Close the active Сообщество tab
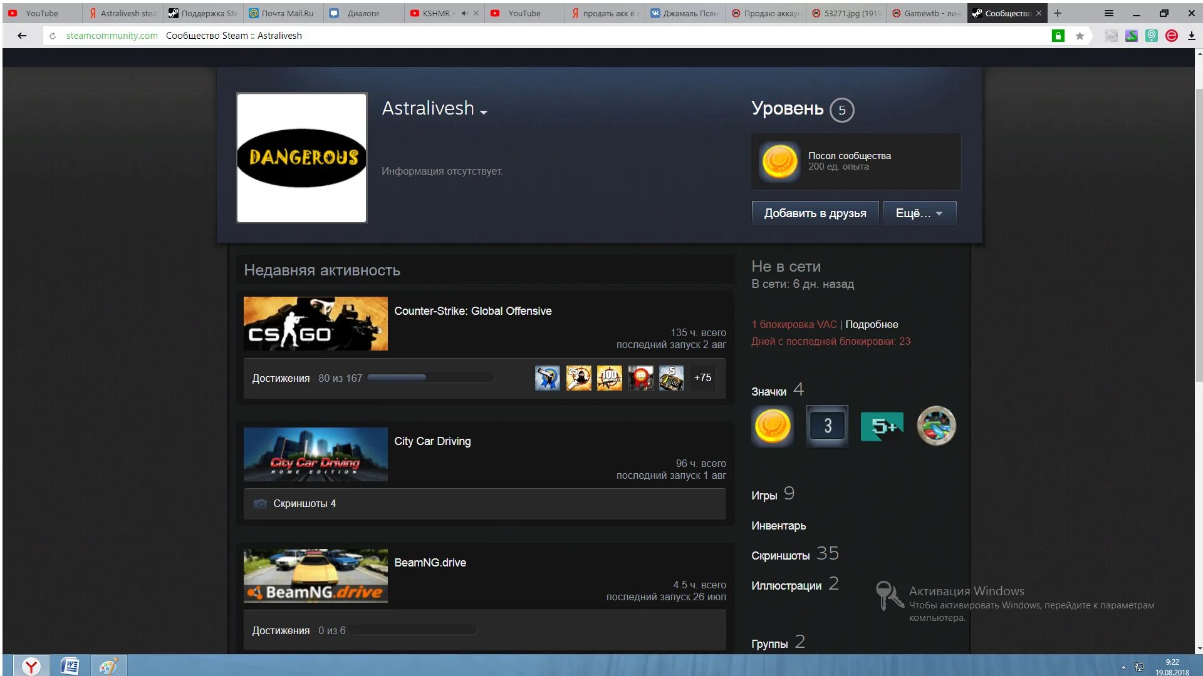The width and height of the screenshot is (1203, 676). click(1039, 13)
